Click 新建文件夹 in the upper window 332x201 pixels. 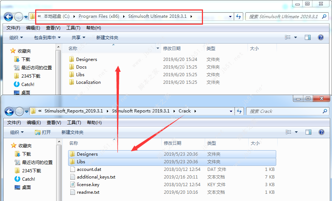(x=107, y=37)
